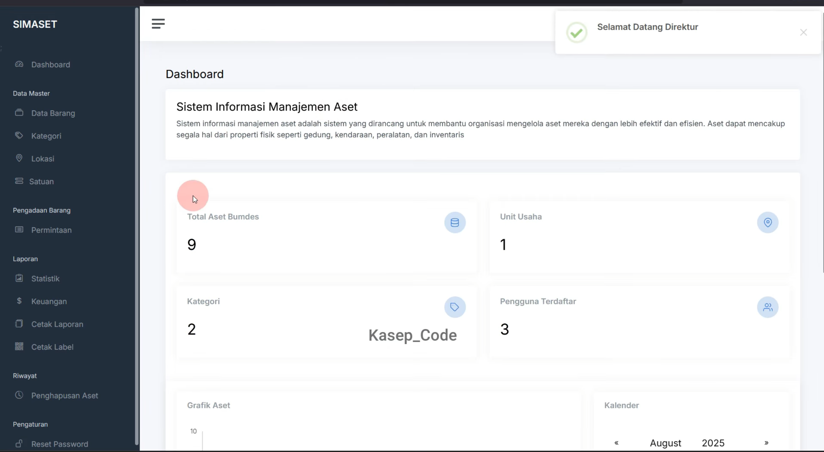Click the green check icon in notification
The width and height of the screenshot is (824, 452).
577,33
